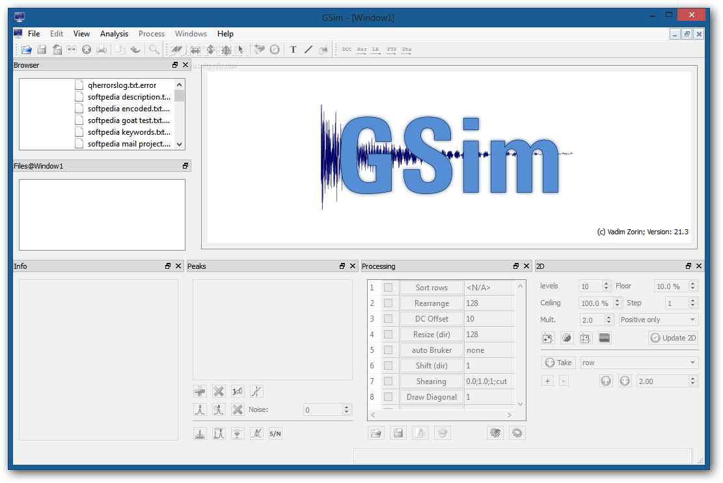The image size is (723, 483).
Task: Click the circled X stop toolbar icon
Action: (x=86, y=49)
